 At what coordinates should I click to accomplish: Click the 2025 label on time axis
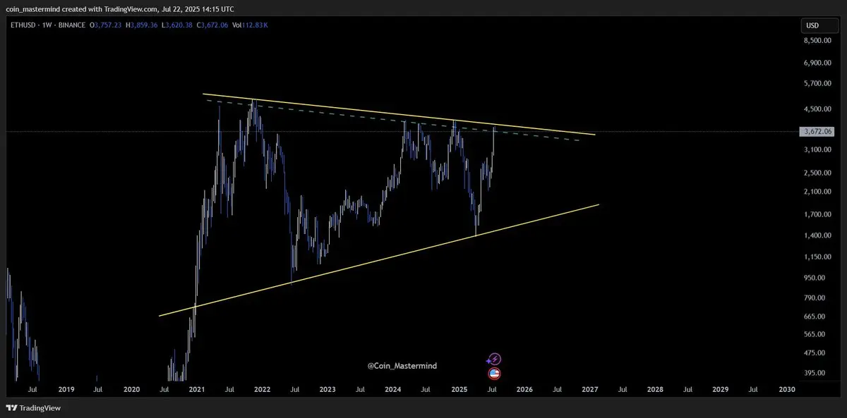point(459,389)
